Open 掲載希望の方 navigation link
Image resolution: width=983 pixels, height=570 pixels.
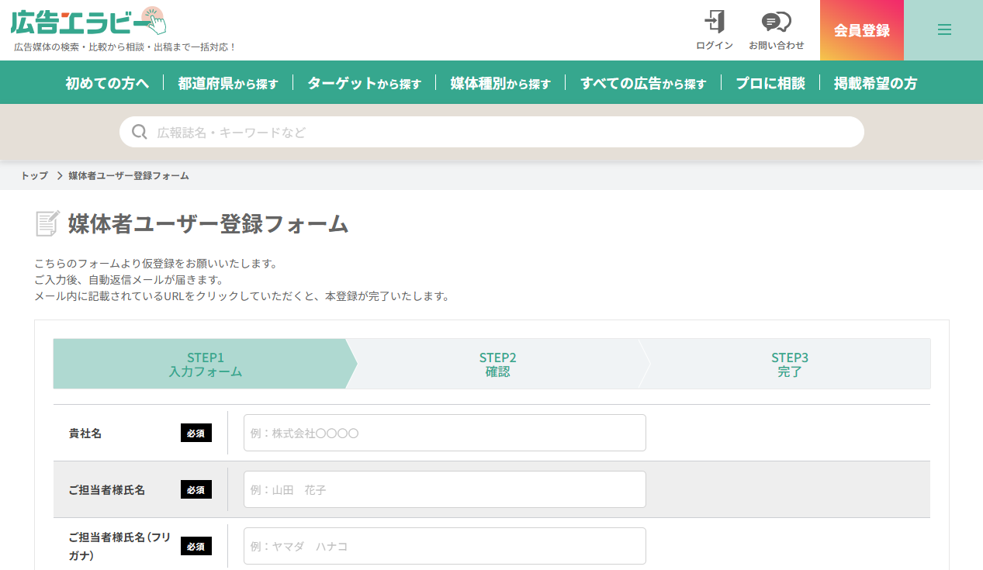(875, 83)
